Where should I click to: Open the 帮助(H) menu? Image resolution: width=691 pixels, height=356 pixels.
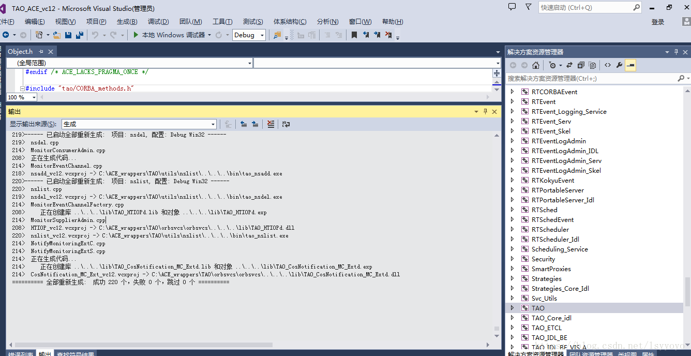393,22
